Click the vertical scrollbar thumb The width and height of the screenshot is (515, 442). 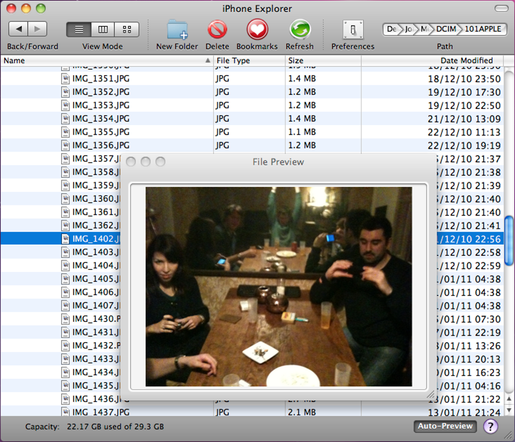[509, 240]
